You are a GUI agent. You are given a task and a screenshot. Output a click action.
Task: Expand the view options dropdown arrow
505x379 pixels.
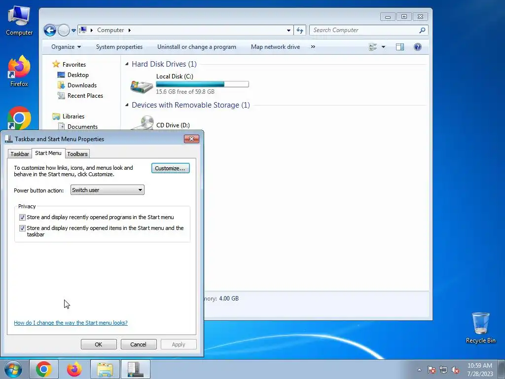pos(383,47)
